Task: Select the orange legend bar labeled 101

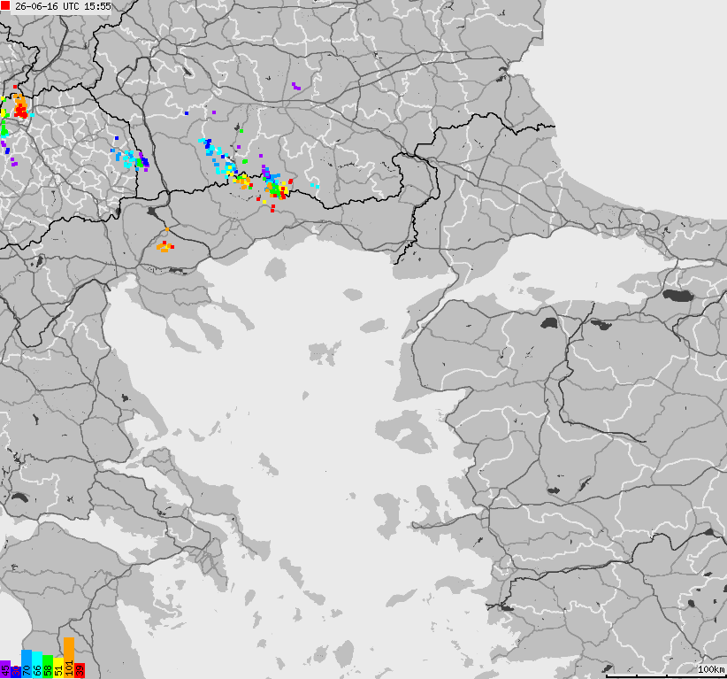Action: coord(69,658)
